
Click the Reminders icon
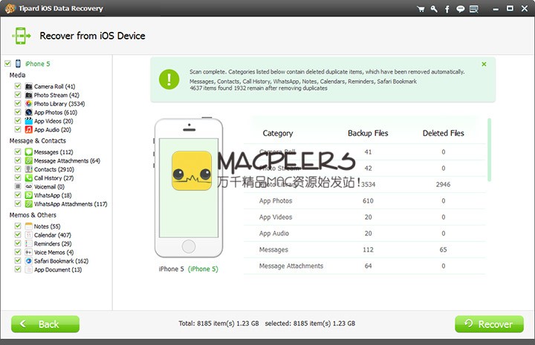(29, 243)
